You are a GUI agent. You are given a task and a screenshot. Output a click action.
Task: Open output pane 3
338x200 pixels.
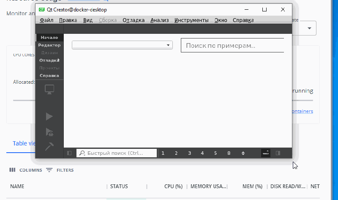(x=189, y=153)
